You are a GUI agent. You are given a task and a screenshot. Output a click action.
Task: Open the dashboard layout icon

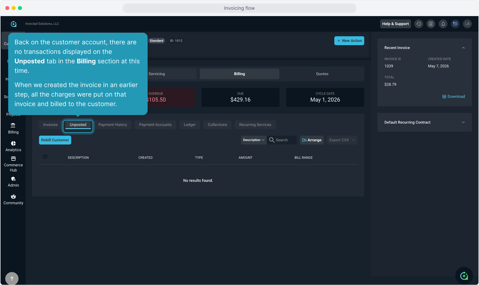pyautogui.click(x=455, y=24)
